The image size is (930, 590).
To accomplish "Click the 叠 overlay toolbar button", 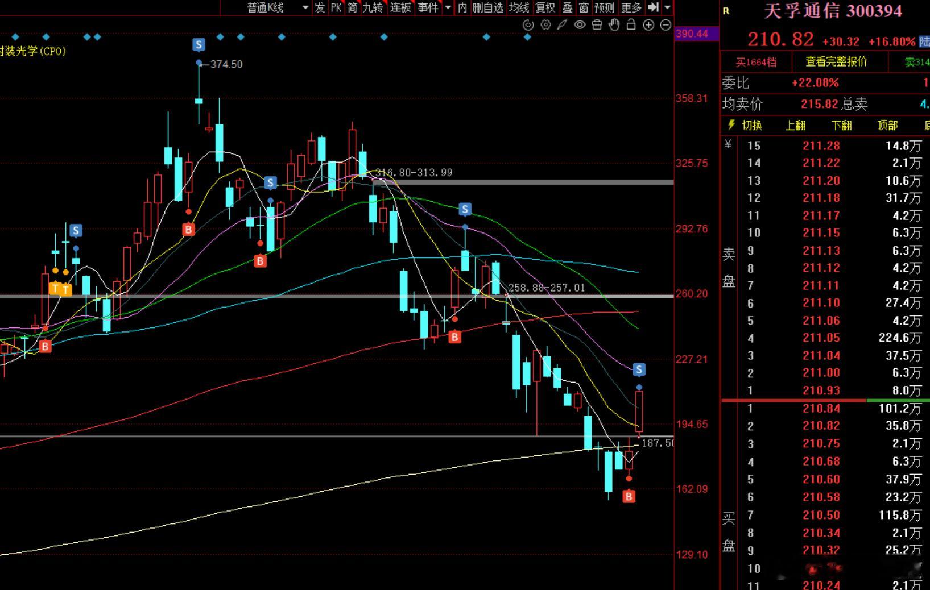I will (x=568, y=7).
